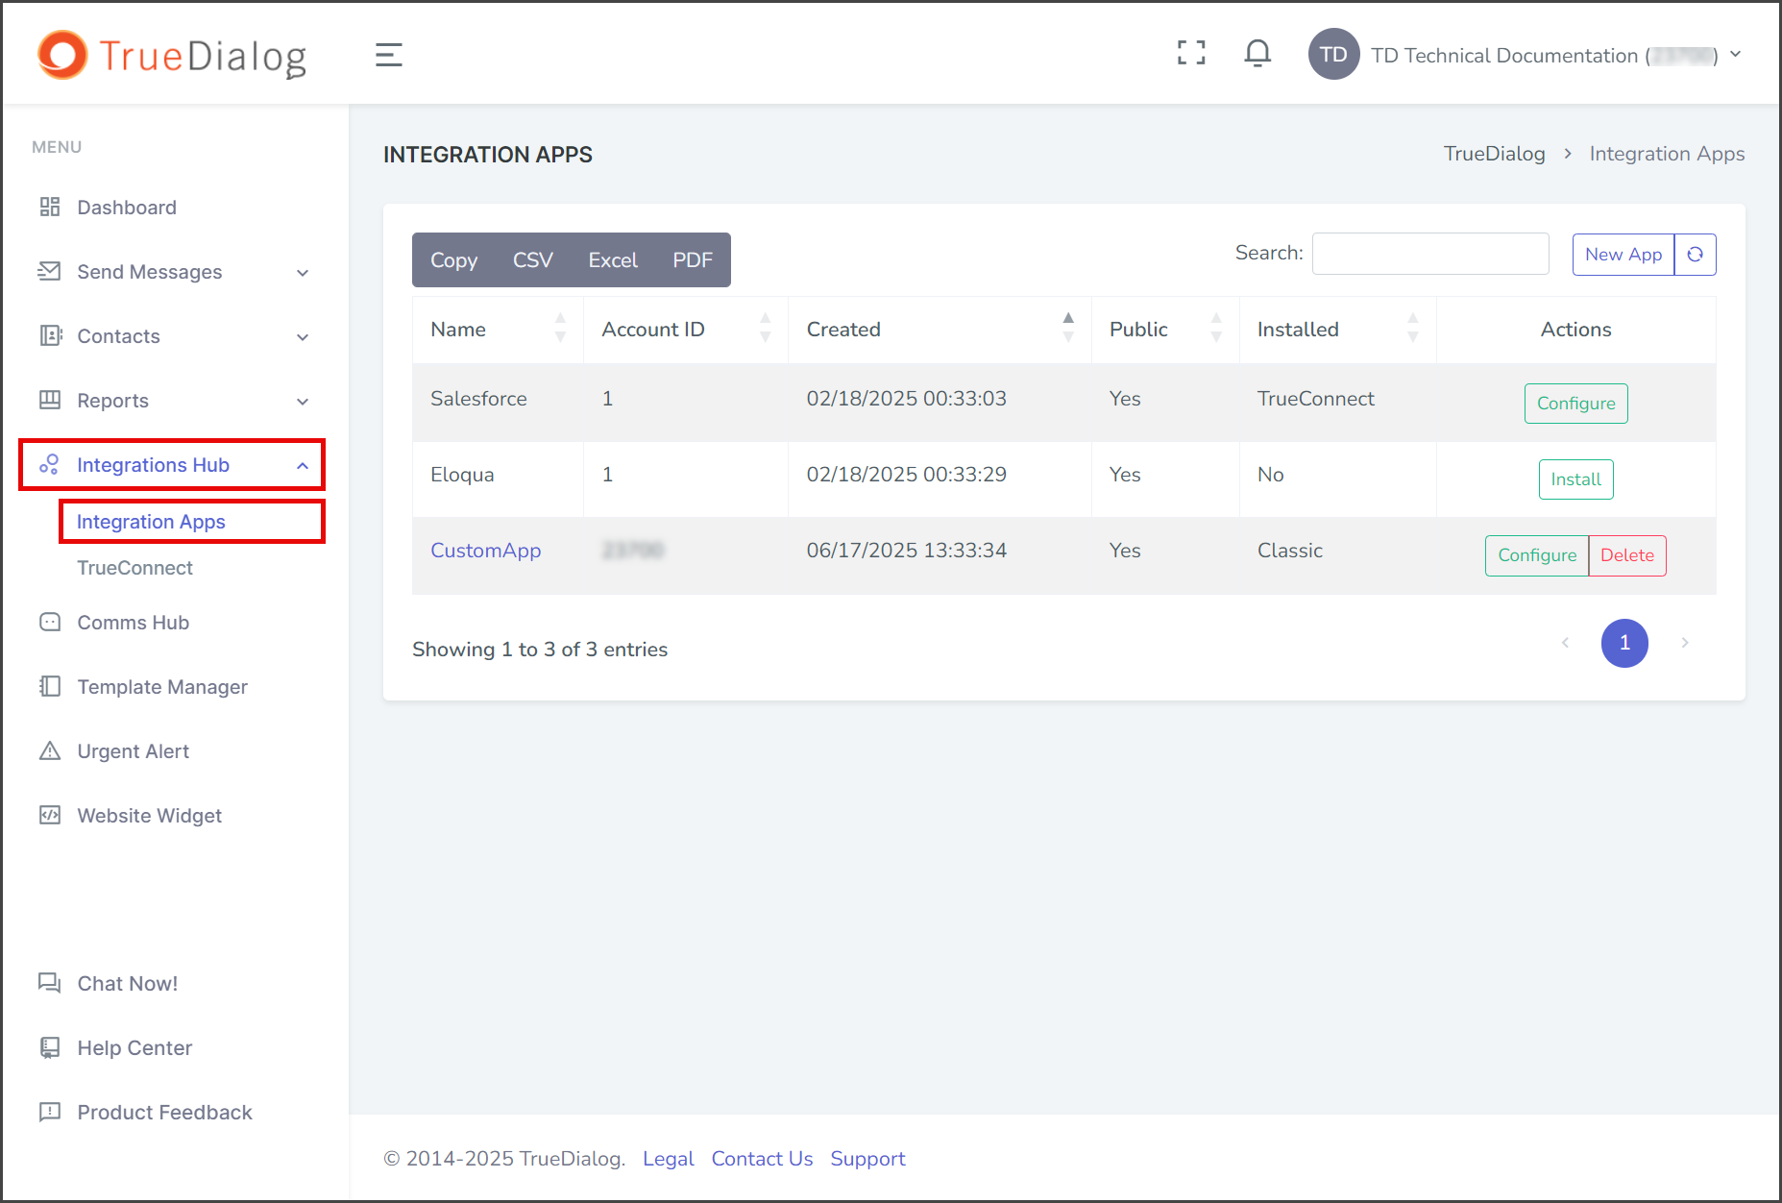This screenshot has width=1782, height=1203.
Task: Click the 'Showing 1 to 3 of 3 entries' text
Action: tap(540, 650)
